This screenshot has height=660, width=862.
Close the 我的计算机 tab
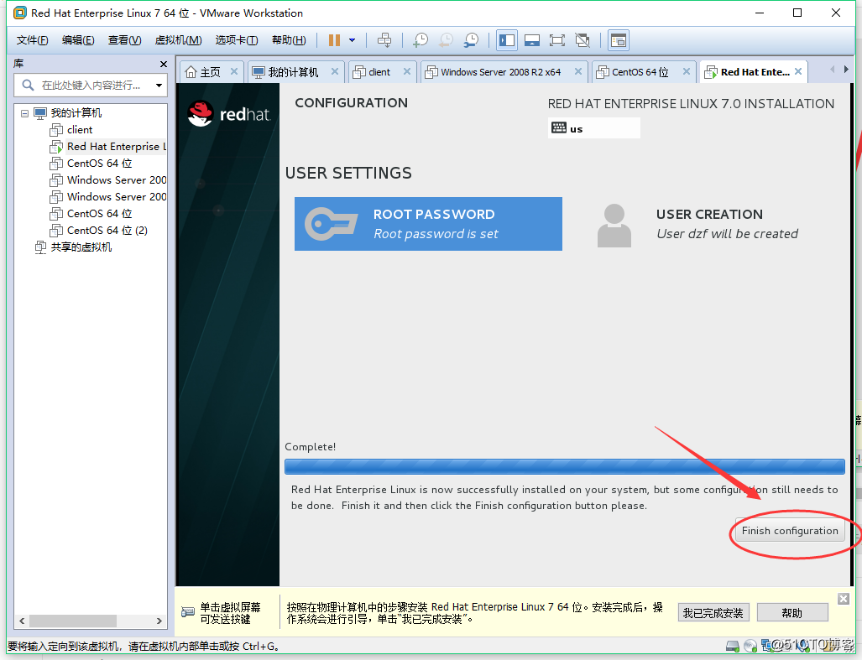pyautogui.click(x=335, y=71)
